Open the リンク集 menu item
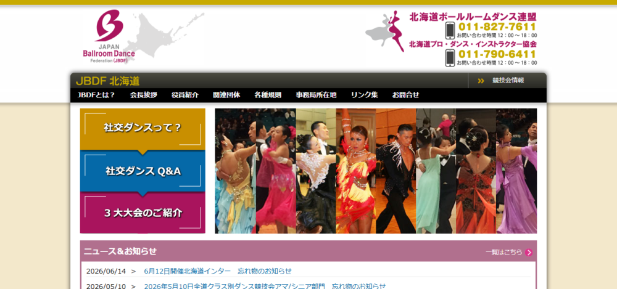Screen dimensions: 617x289 point(365,95)
